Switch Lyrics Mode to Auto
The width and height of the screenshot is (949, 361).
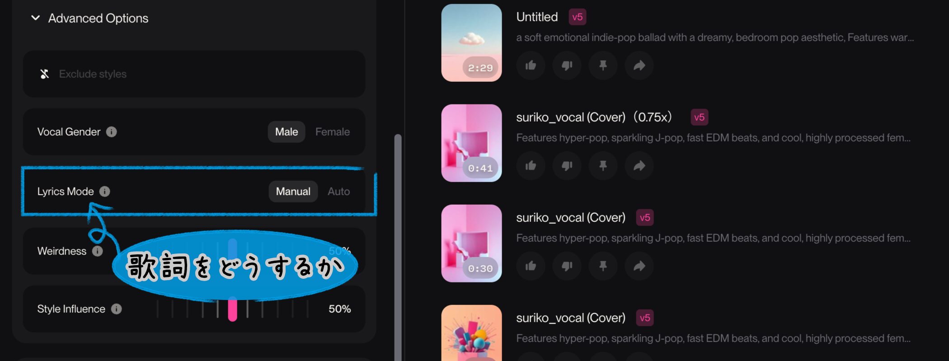click(339, 192)
